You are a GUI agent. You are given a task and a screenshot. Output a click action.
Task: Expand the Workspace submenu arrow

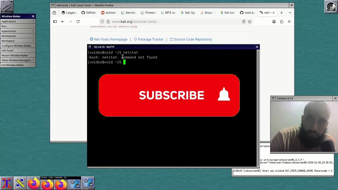coord(34,41)
